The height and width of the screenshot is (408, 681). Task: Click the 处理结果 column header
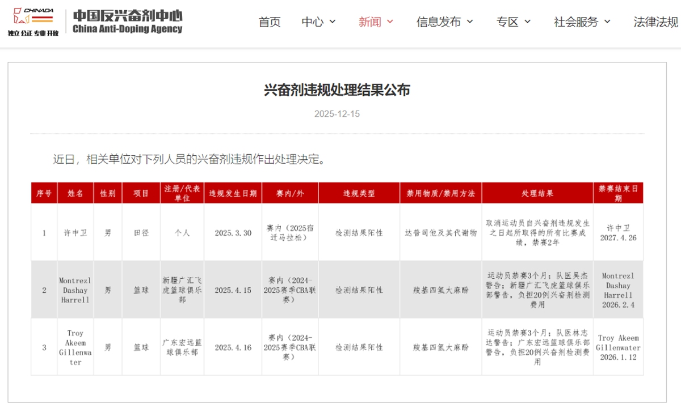(539, 193)
